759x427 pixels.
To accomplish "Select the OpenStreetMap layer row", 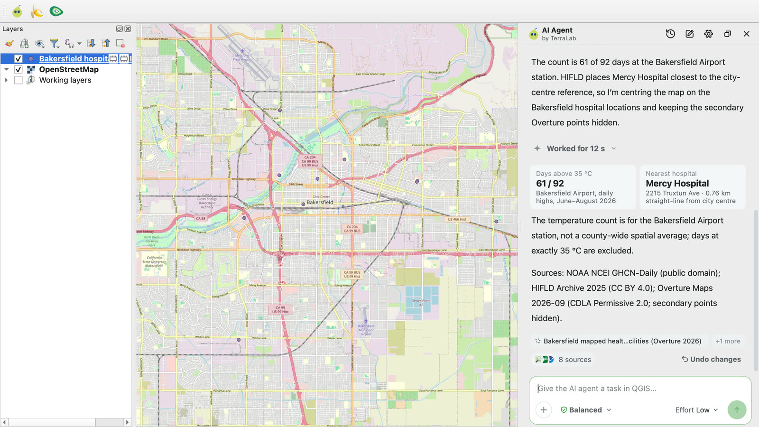I will point(66,69).
